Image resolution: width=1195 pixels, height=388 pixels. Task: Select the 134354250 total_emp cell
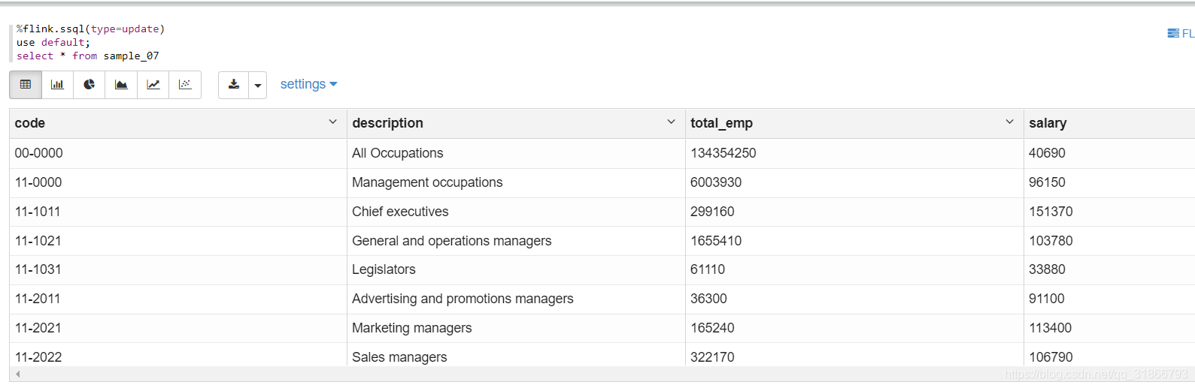(x=854, y=153)
